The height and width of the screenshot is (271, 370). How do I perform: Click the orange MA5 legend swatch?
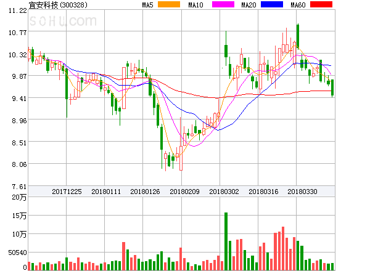(169, 4)
